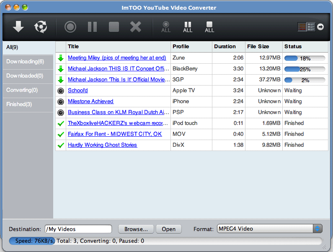
Task: Select the All(9) sidebar tab
Action: (28, 47)
